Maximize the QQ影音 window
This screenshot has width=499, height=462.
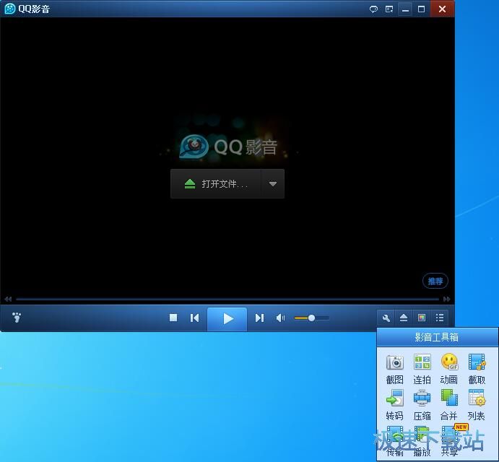(421, 9)
